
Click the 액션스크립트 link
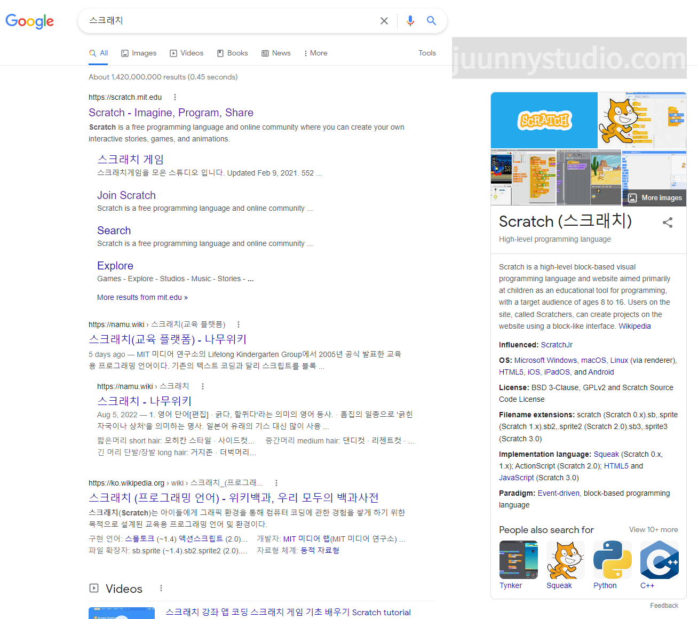[x=201, y=539]
